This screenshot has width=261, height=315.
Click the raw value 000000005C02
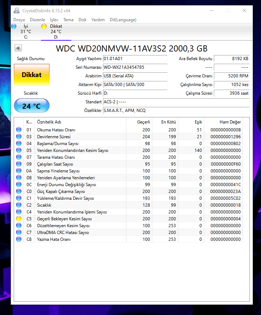[x=225, y=198]
